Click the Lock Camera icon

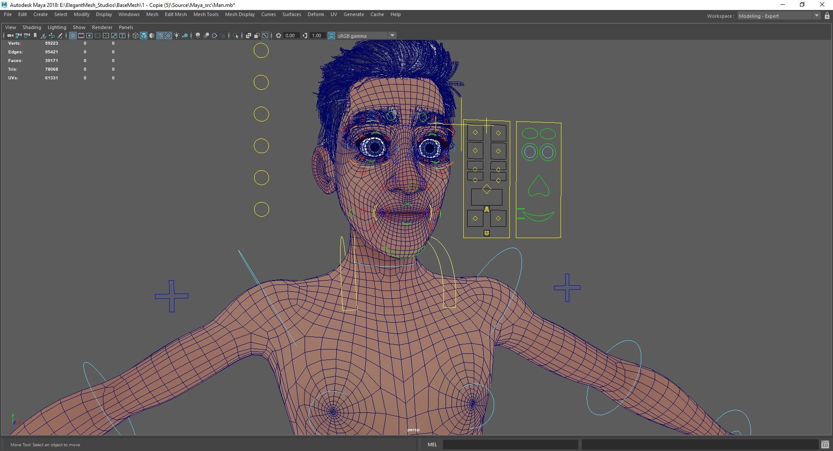(18, 36)
